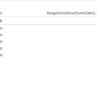Viewport: 97px width, 94px height.
Task: Click blank header space left of RangeSum text
Action: click(26, 13)
